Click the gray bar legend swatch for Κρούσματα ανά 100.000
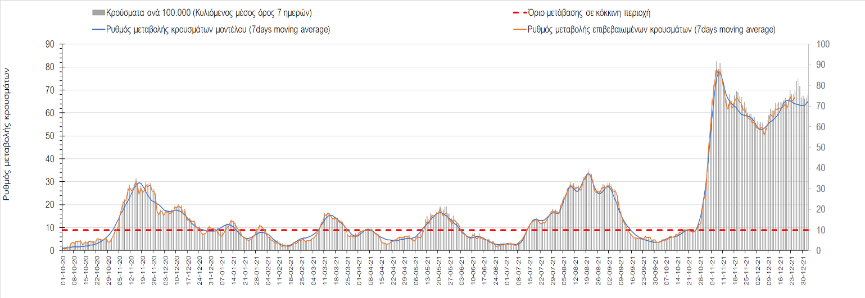The height and width of the screenshot is (298, 865). (98, 13)
